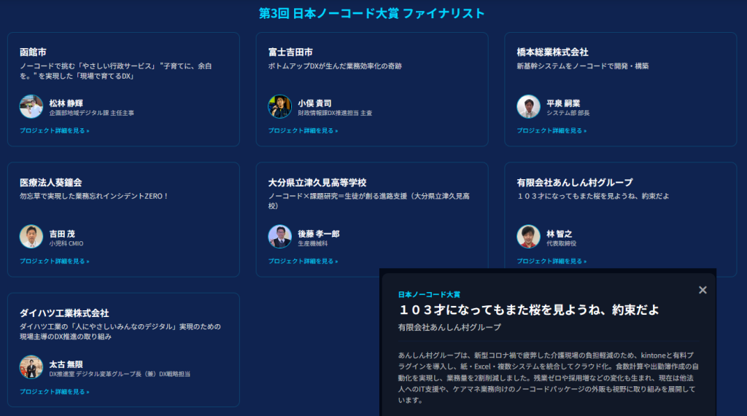Click the name 松林 静輝
This screenshot has width=747, height=416.
(x=66, y=103)
